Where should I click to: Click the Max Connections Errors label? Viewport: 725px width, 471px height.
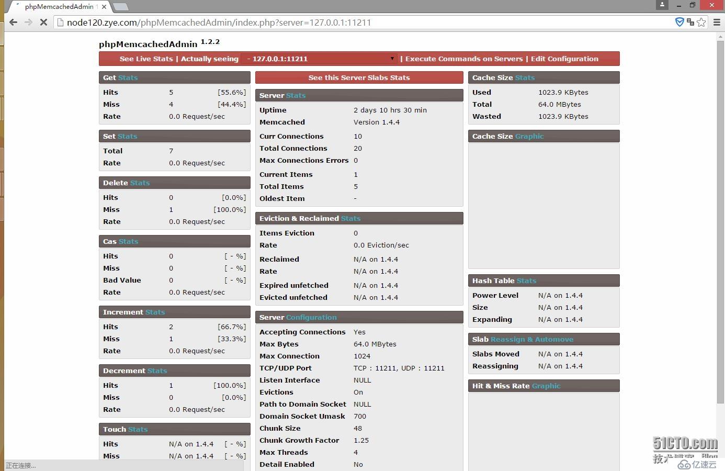coord(304,160)
